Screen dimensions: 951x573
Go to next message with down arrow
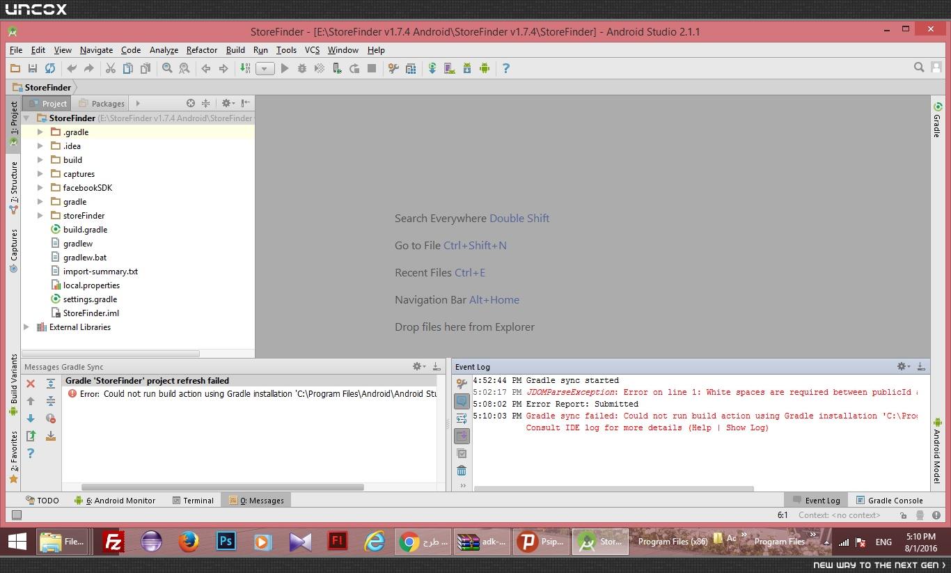pos(31,418)
